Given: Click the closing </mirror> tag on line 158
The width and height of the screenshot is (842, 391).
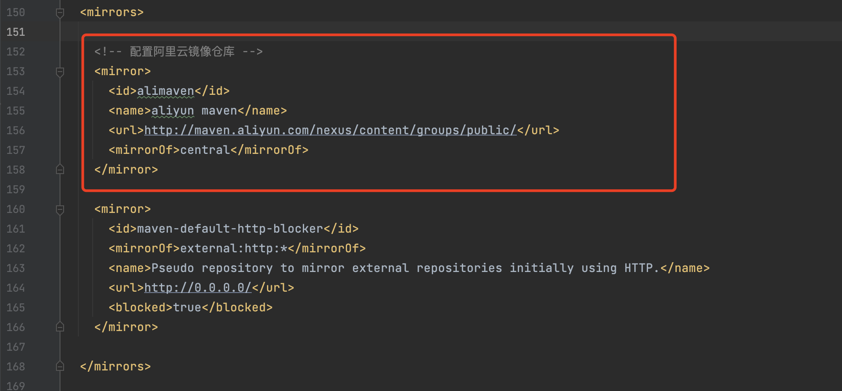Looking at the screenshot, I should 126,170.
